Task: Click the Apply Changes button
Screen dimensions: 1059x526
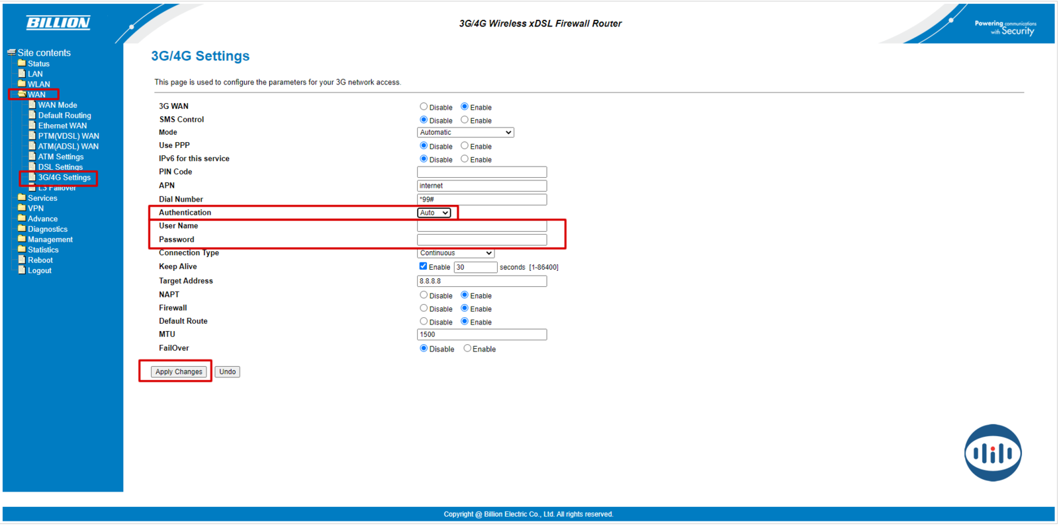Action: tap(179, 371)
